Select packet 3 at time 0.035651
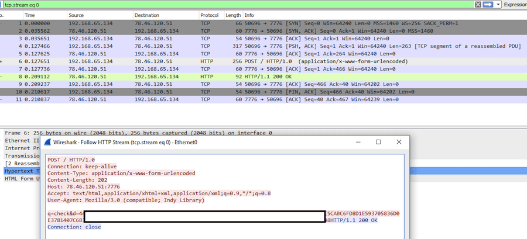 point(263,39)
